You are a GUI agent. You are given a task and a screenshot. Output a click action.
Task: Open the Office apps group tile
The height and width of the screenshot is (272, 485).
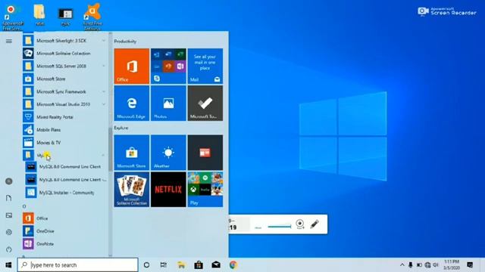[168, 66]
